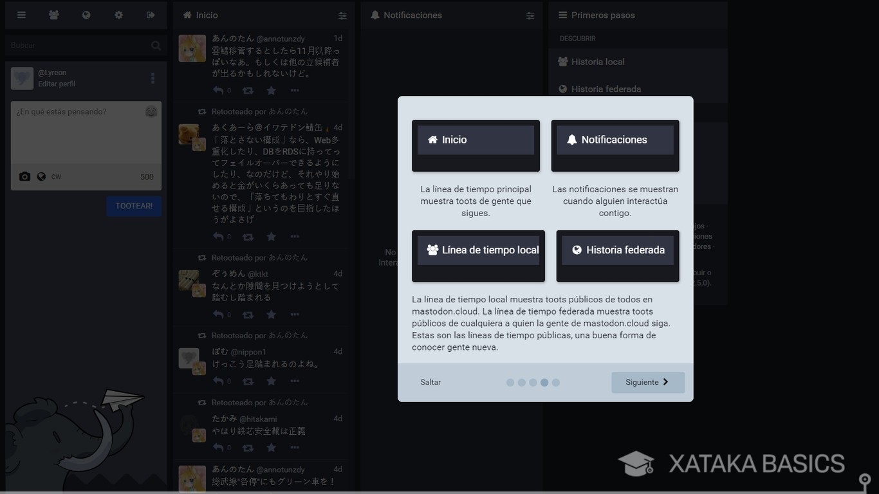879x494 pixels.
Task: Open preferences with the gear icon
Action: 118,15
